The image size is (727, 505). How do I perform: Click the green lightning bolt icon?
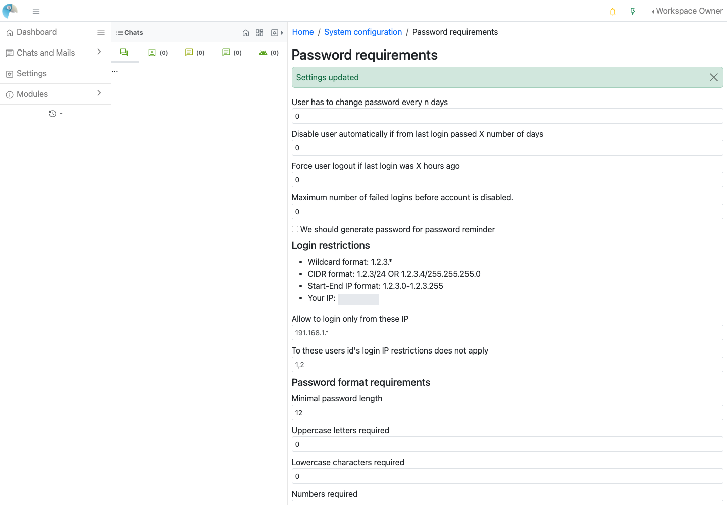(633, 11)
